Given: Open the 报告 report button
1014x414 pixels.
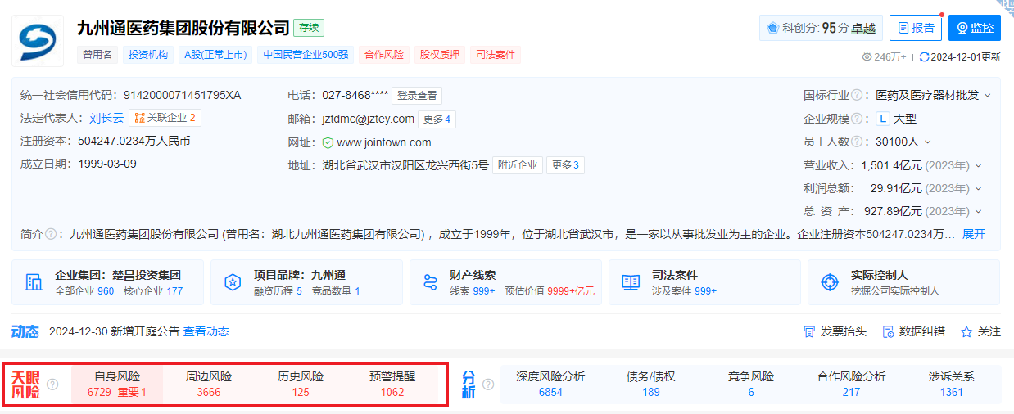Looking at the screenshot, I should [916, 28].
